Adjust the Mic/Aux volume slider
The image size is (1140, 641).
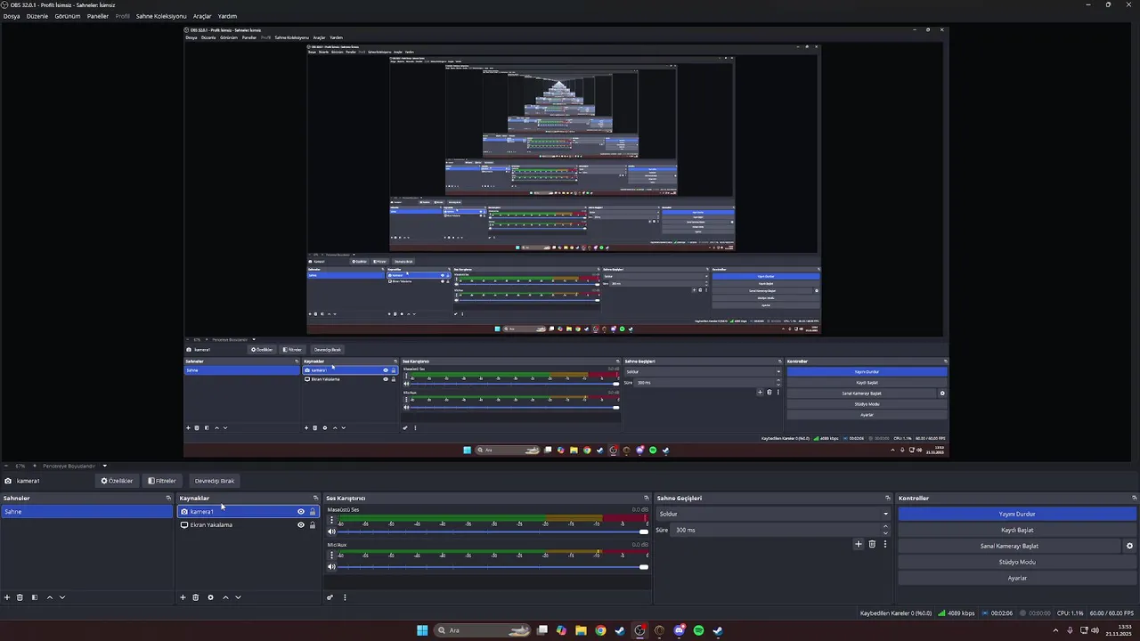click(493, 566)
